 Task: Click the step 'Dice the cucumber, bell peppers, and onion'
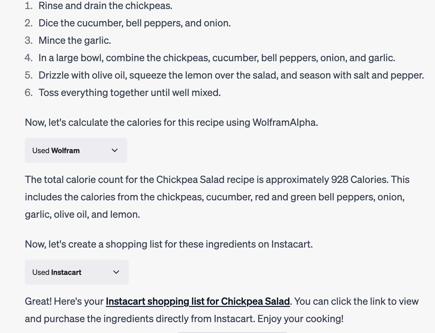tap(135, 23)
